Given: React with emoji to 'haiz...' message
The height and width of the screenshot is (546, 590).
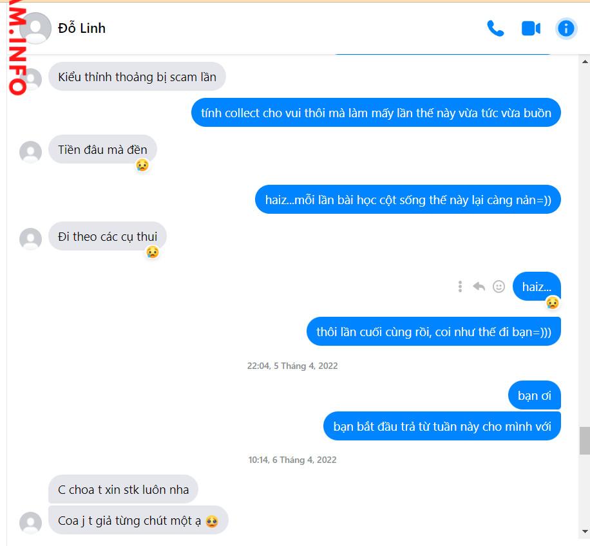Looking at the screenshot, I should [499, 287].
